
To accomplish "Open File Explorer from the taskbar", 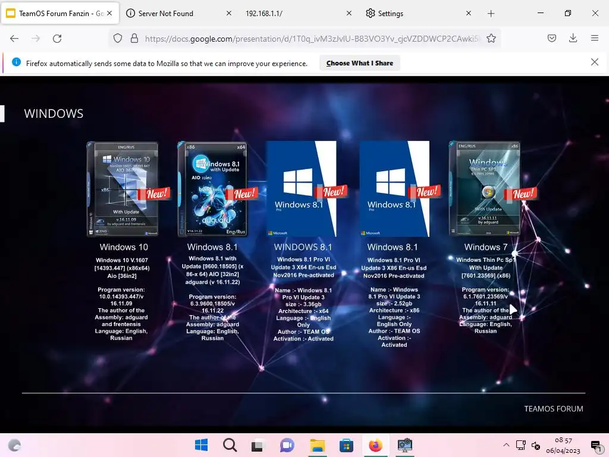I will point(317,445).
